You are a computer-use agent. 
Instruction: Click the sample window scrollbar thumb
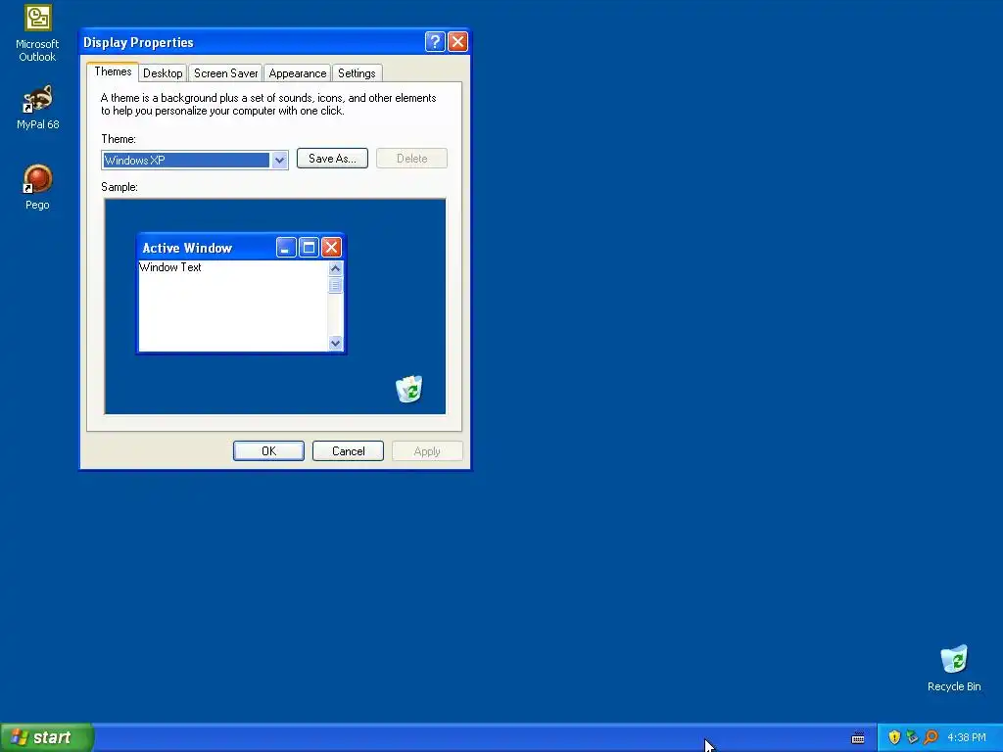(x=335, y=285)
